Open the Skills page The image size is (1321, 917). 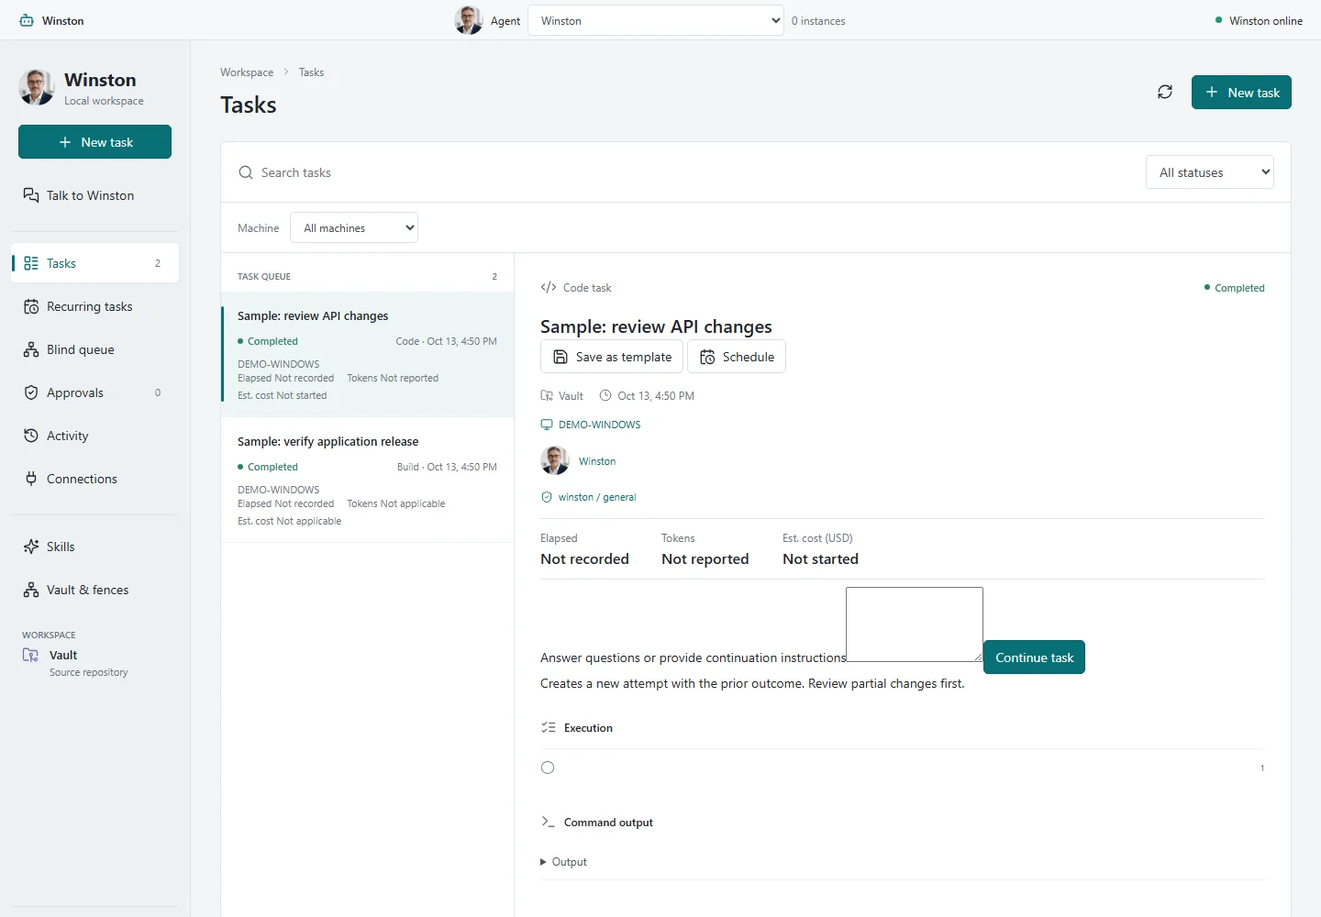pyautogui.click(x=94, y=547)
